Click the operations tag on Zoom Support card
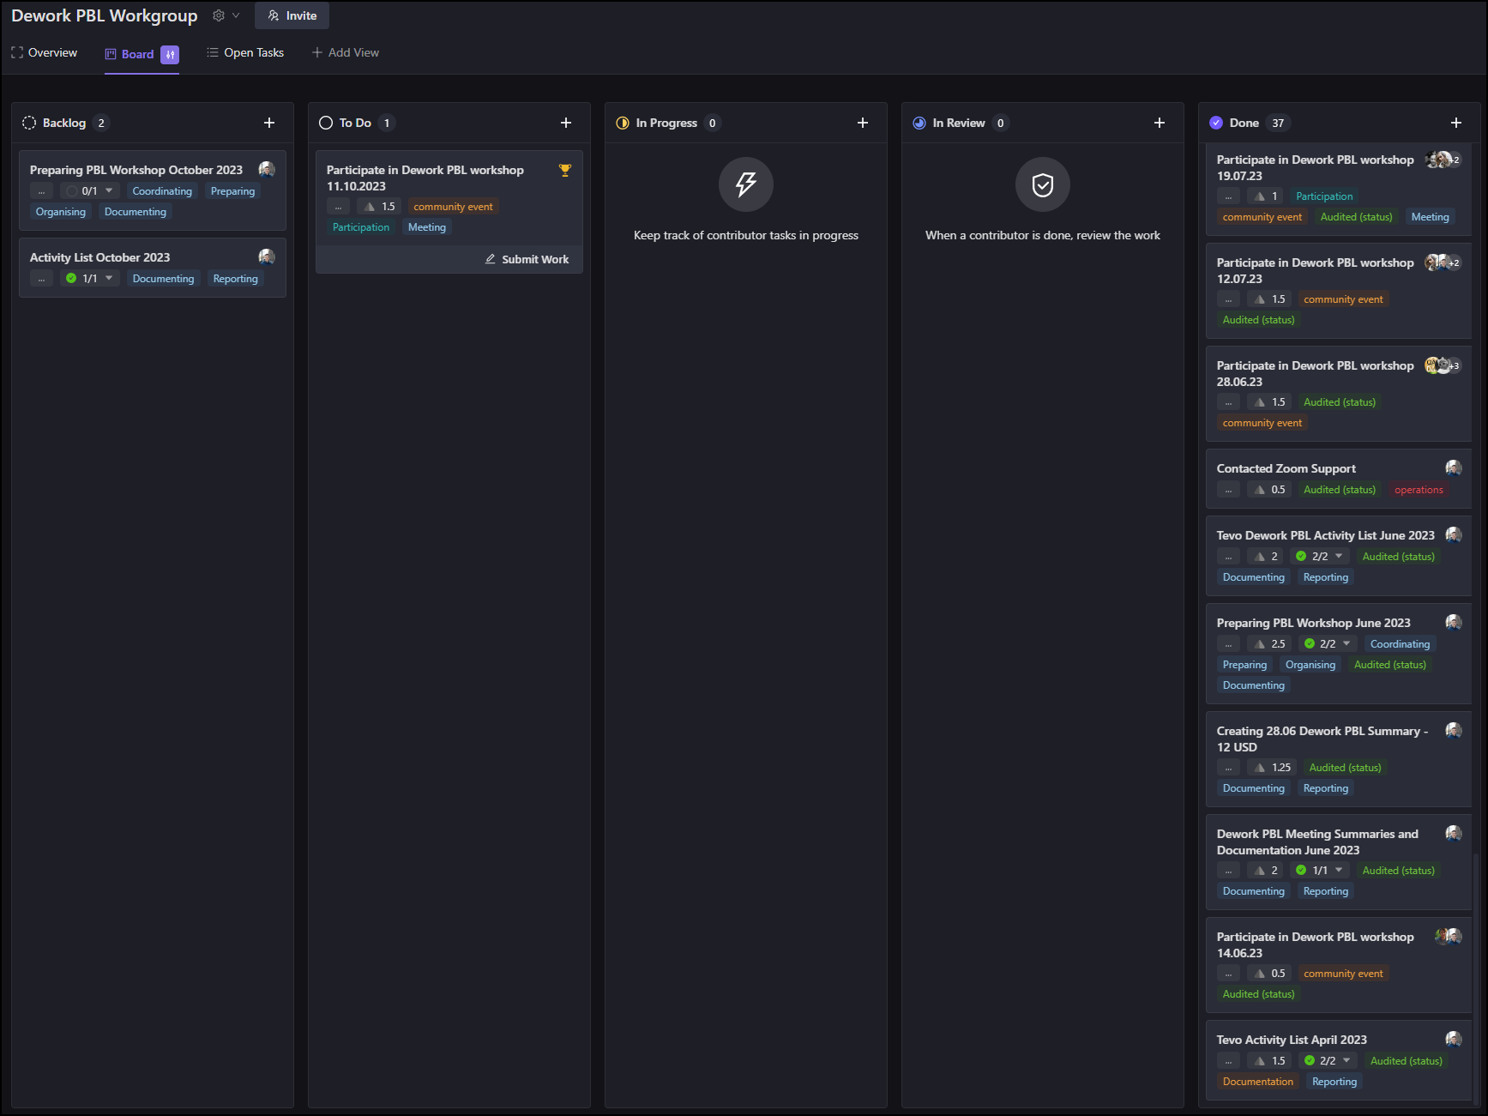 click(x=1419, y=490)
